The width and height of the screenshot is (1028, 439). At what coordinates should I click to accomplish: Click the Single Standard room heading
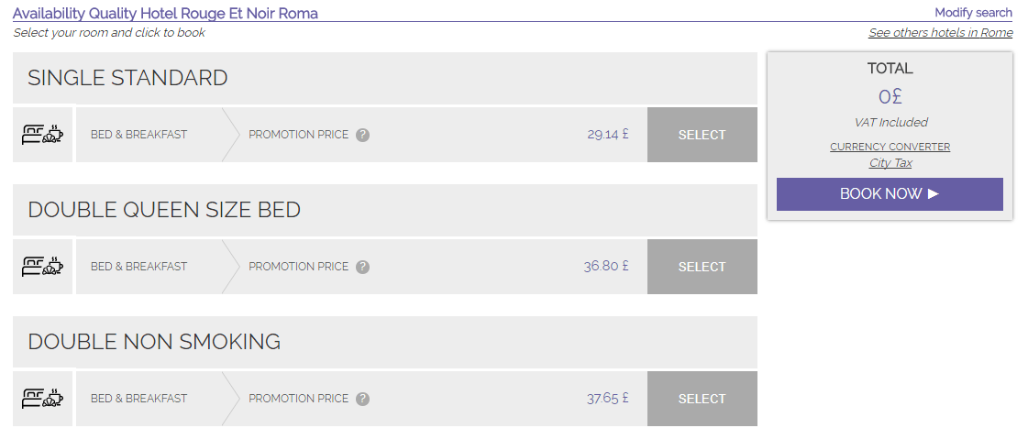click(127, 78)
